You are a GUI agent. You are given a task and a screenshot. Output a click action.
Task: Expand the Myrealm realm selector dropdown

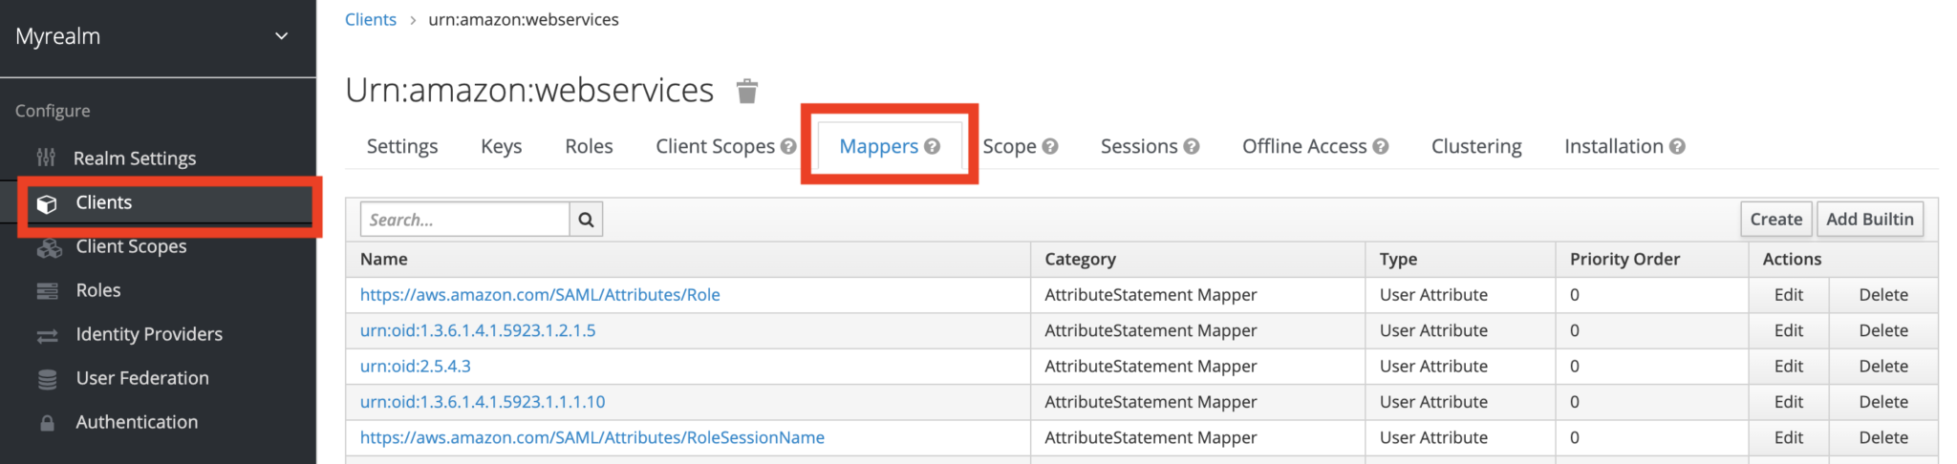281,36
